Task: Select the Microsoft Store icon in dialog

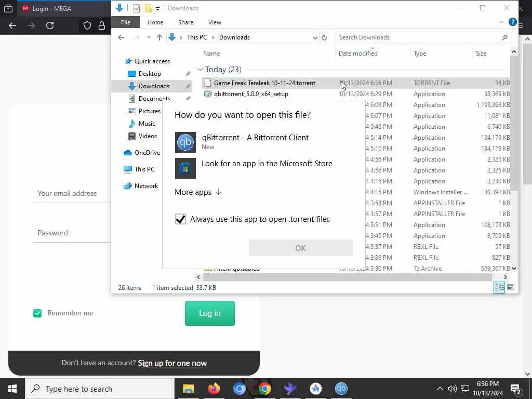Action: pos(185,168)
